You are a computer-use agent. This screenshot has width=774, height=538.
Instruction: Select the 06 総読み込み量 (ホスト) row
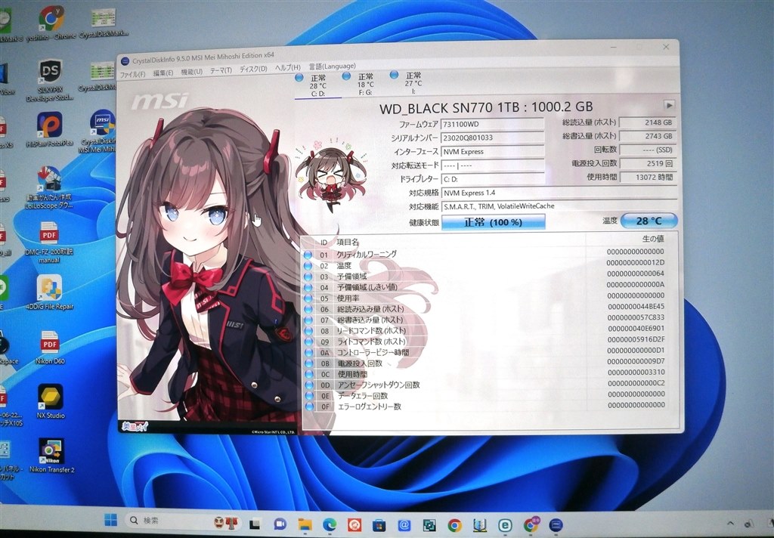tap(489, 308)
